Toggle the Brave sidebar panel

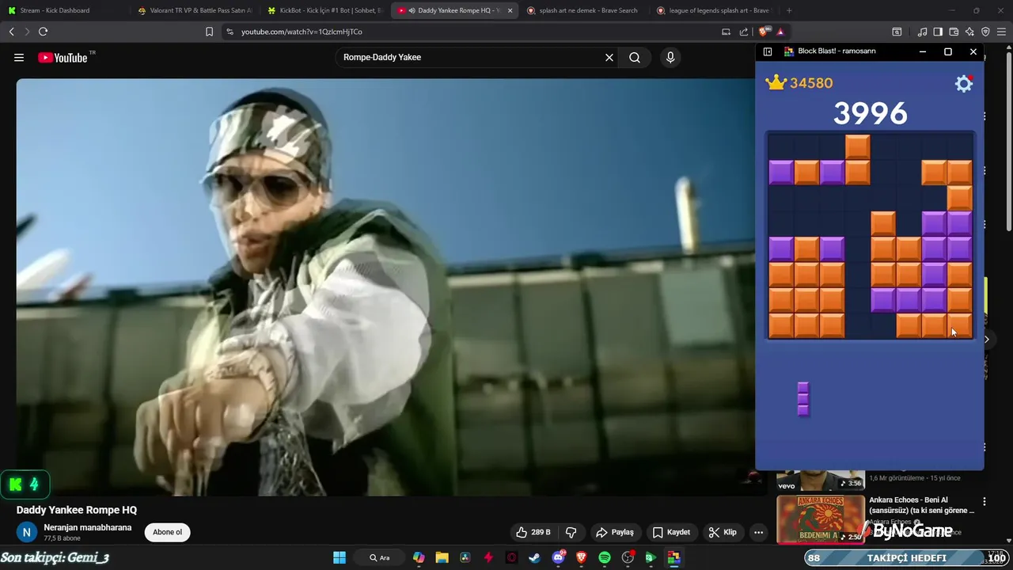938,32
